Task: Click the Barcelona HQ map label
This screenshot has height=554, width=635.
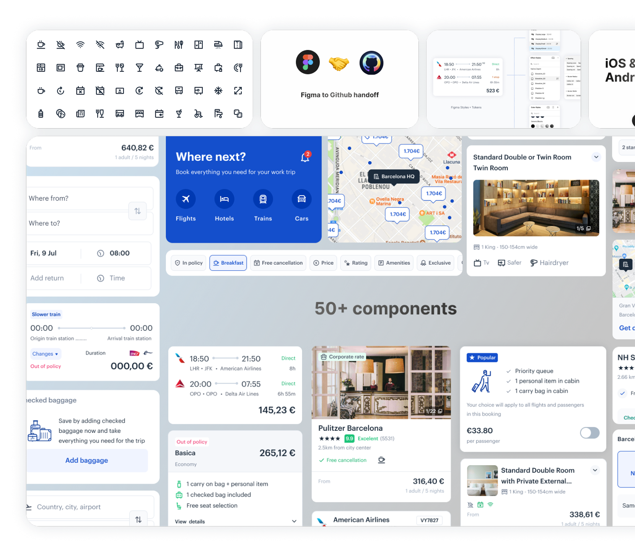Action: pos(394,176)
